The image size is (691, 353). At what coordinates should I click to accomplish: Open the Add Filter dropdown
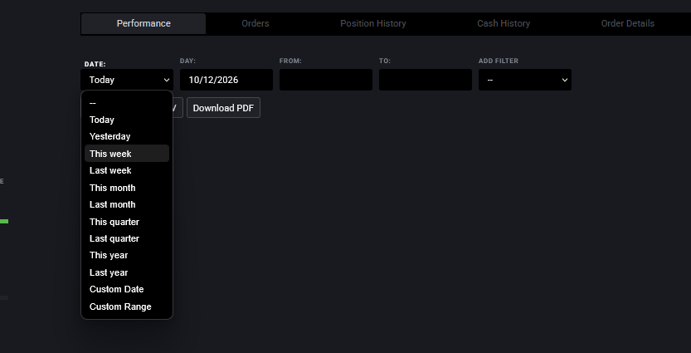(525, 80)
